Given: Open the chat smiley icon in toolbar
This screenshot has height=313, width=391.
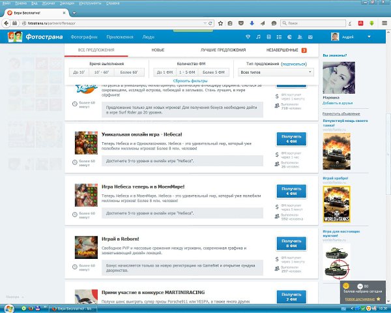Looking at the screenshot, I should (274, 23).
